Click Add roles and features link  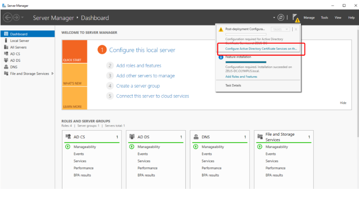click(139, 66)
